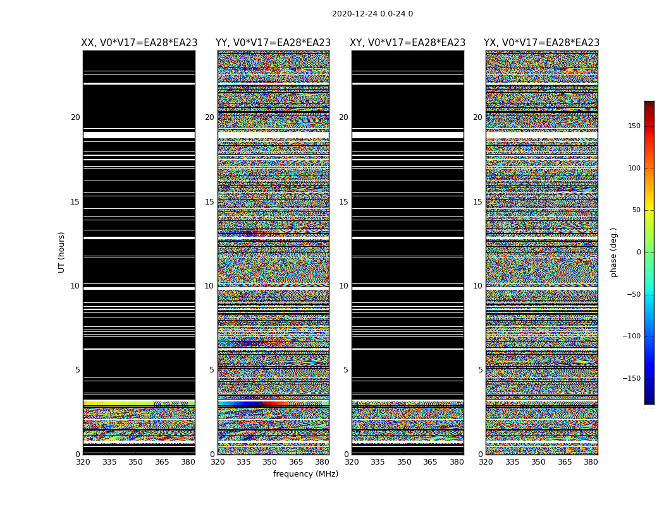Viewport: 664px width, 505px height.
Task: Click the frequency (MHz) axis label
Action: coord(305,473)
